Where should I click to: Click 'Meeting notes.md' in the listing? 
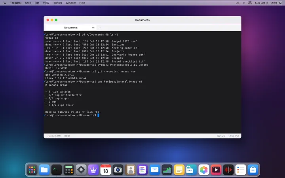tap(124, 48)
